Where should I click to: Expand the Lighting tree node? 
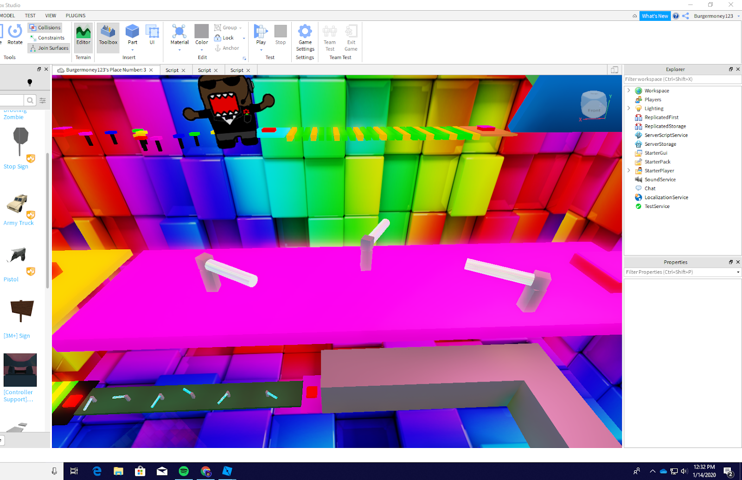[629, 108]
